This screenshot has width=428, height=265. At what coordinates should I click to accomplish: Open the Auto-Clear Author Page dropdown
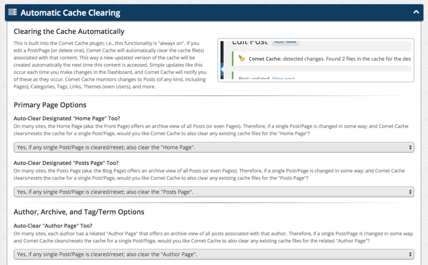(x=214, y=254)
